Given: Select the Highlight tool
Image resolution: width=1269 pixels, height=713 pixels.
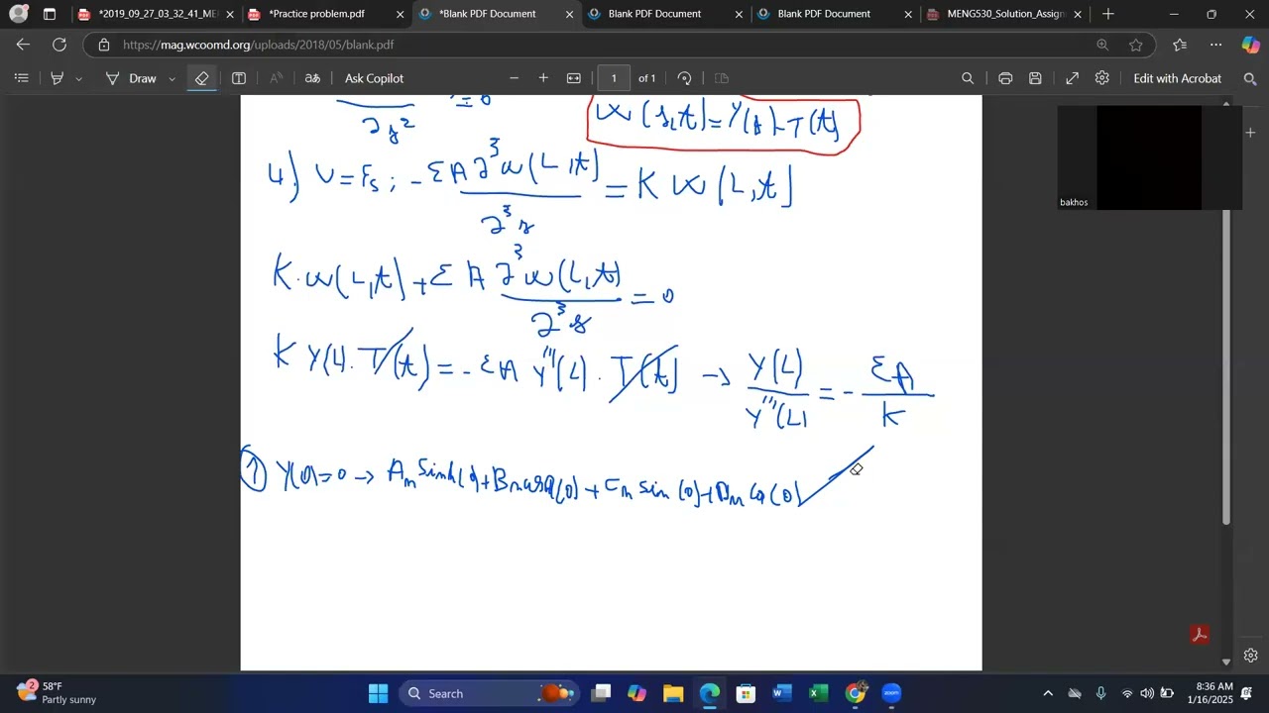Looking at the screenshot, I should [58, 78].
